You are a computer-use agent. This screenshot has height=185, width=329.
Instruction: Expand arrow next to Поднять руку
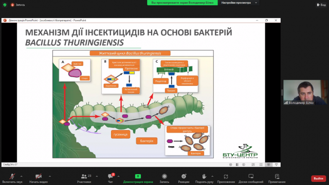pos(212,176)
